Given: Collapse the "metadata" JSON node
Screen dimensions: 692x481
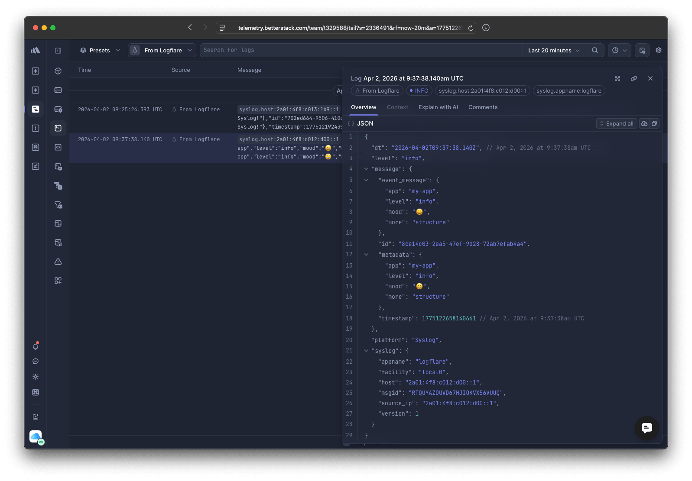Looking at the screenshot, I should pos(366,255).
